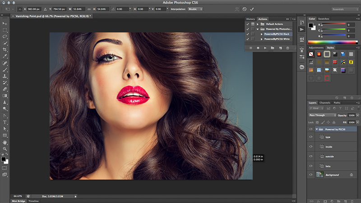Select the Gradient tool
This screenshot has width=361, height=203.
5,95
